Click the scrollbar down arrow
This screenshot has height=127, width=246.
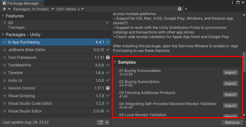click(x=244, y=116)
